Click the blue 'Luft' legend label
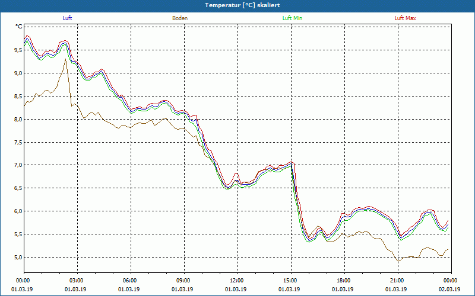Image resolution: width=475 pixels, height=296 pixels. [67, 18]
